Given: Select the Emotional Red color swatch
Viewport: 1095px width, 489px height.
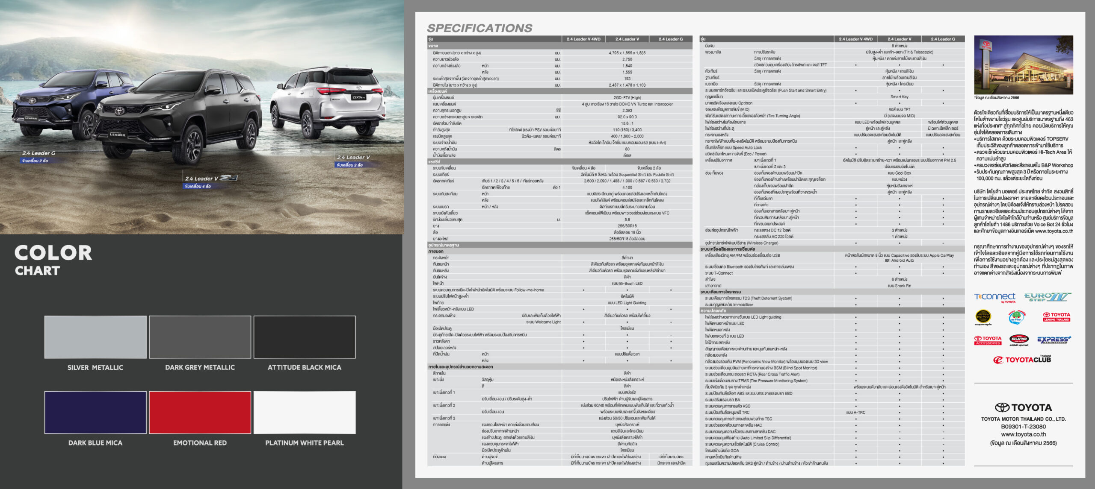Looking at the screenshot, I should coord(200,412).
